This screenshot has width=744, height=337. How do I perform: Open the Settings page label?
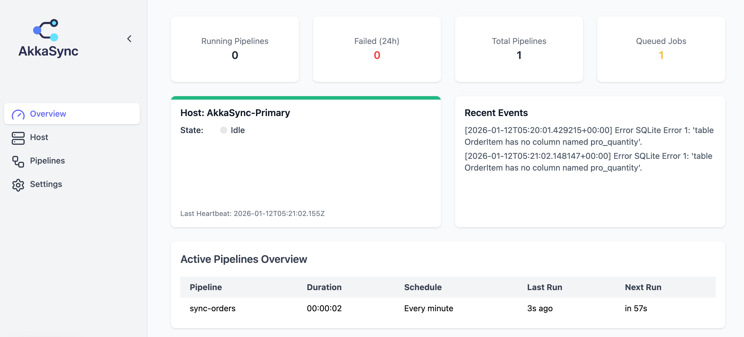coord(46,184)
